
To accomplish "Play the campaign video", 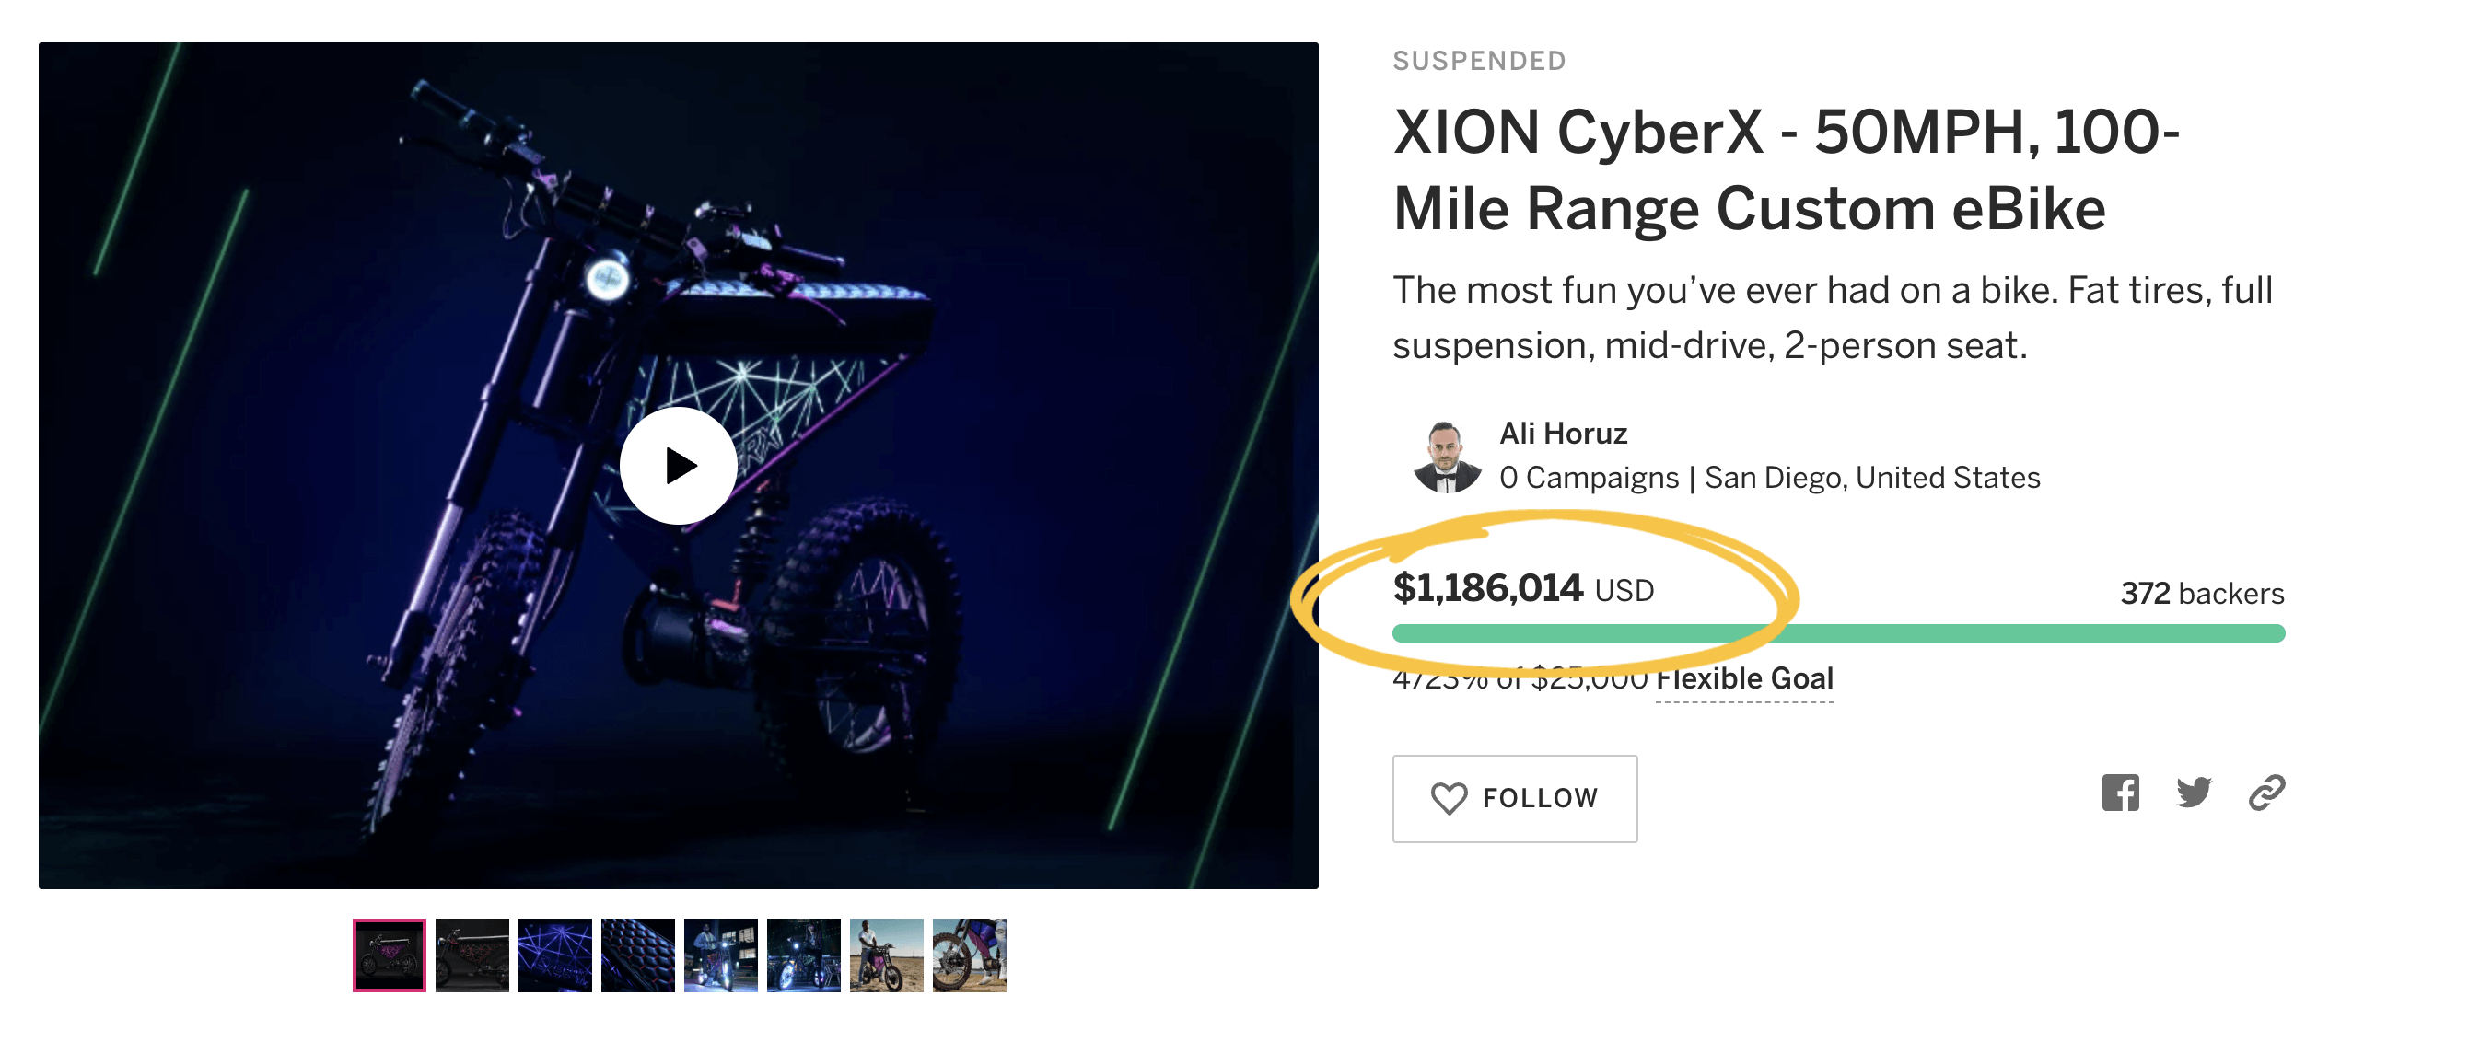I will pos(678,466).
